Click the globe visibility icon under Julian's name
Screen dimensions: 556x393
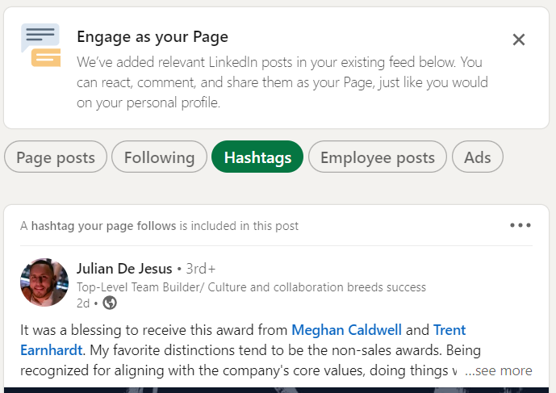pos(110,303)
